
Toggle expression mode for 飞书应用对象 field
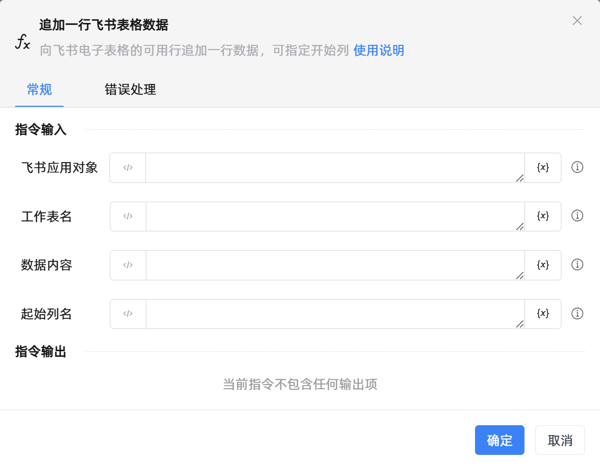point(128,168)
